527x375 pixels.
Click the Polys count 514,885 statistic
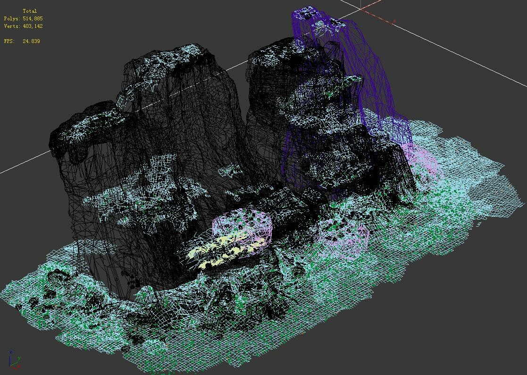click(x=23, y=18)
